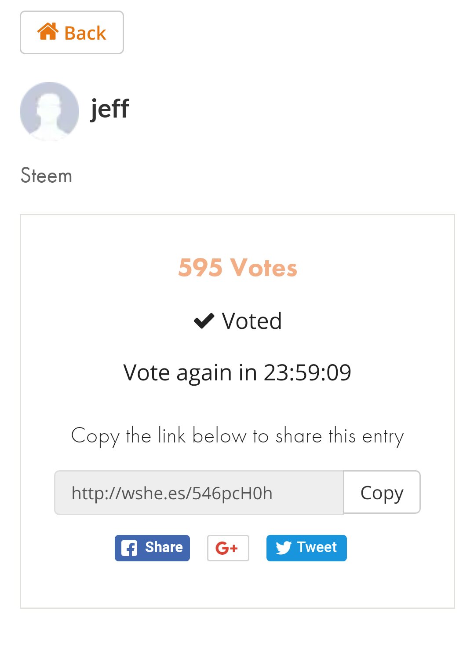Click the copy link instruction text
The image size is (474, 667).
pyautogui.click(x=237, y=436)
